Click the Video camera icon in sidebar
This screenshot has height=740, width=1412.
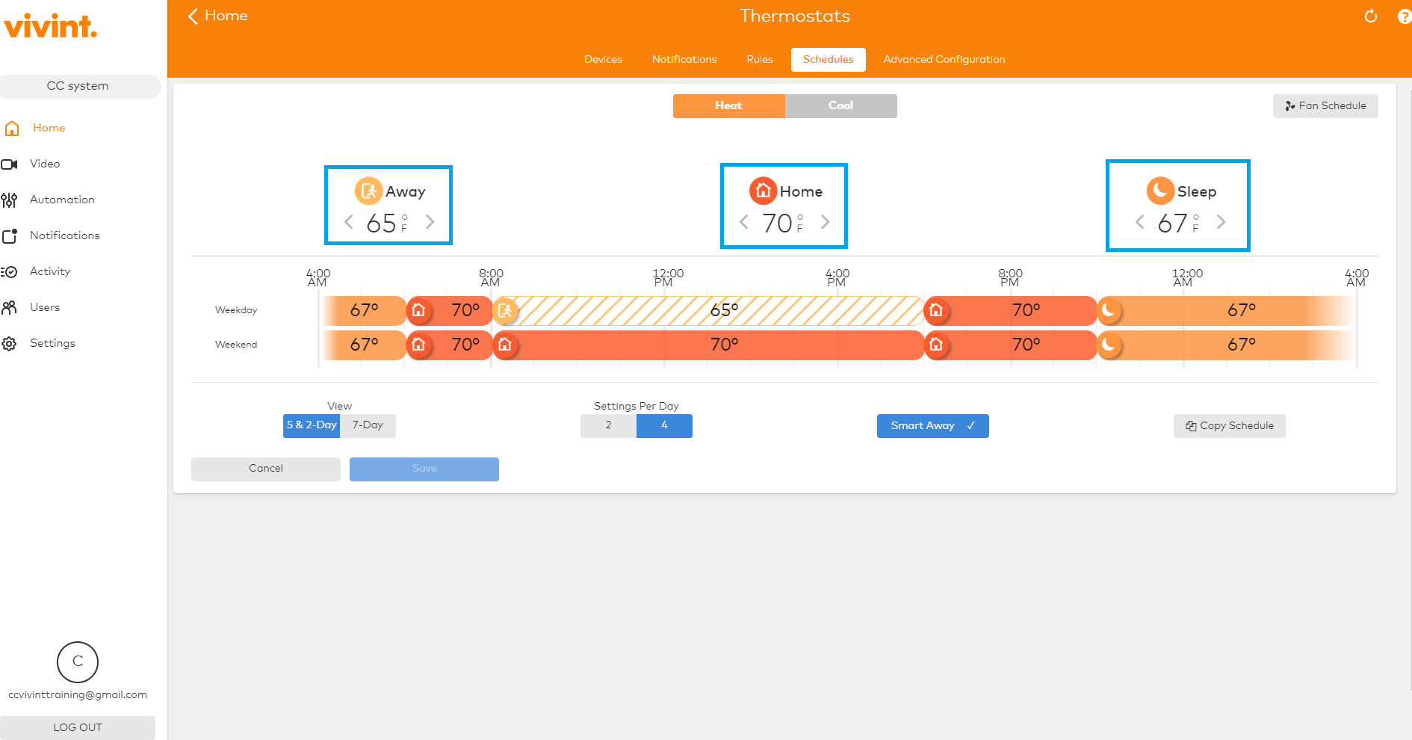(10, 164)
